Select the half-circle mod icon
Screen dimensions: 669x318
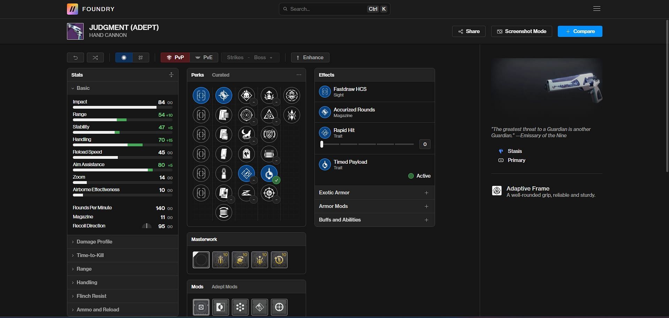coord(221,307)
